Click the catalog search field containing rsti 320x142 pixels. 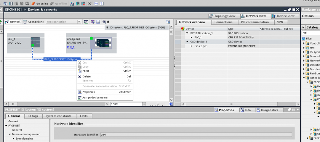[x=311, y=33]
